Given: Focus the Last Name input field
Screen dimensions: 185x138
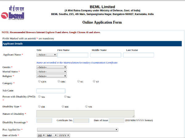Looking at the screenshot, I should tap(138, 55).
